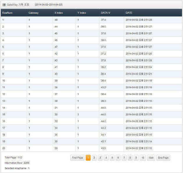Image resolution: width=183 pixels, height=173 pixels.
Task: Click X Index value 42
Action: [56, 54]
